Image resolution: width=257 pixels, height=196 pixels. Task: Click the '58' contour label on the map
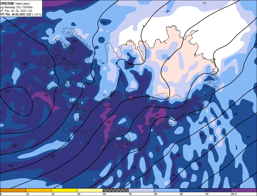[111, 95]
